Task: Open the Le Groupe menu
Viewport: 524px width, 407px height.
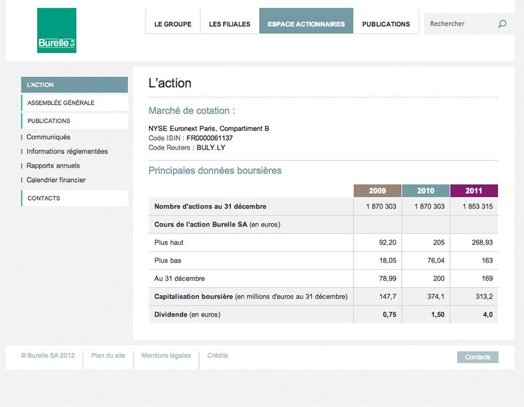Action: [x=172, y=24]
